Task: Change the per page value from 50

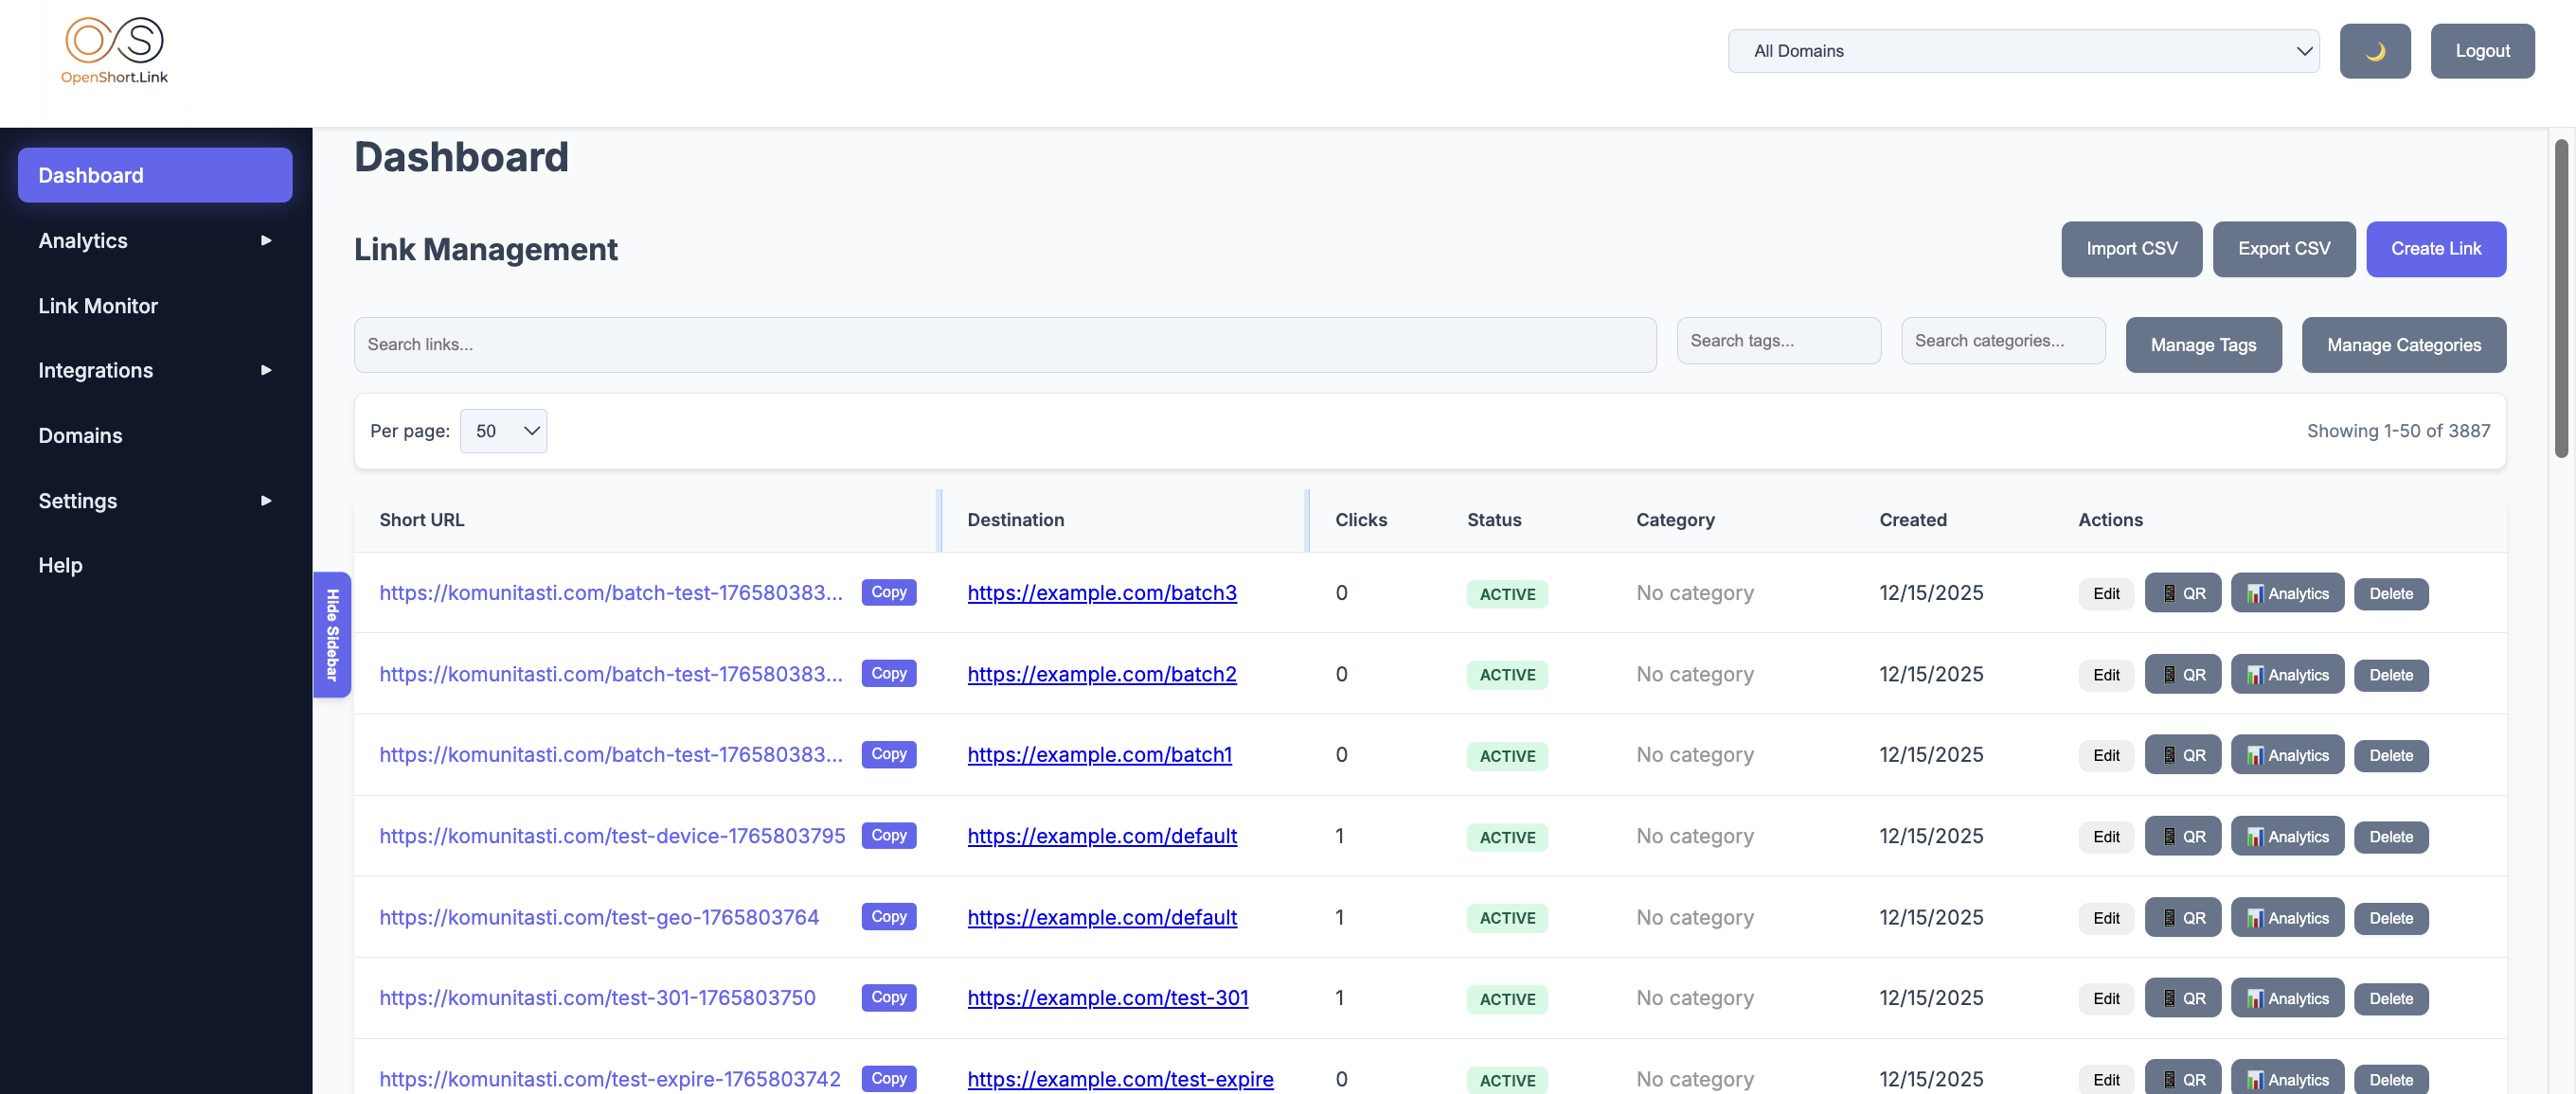Action: click(503, 431)
